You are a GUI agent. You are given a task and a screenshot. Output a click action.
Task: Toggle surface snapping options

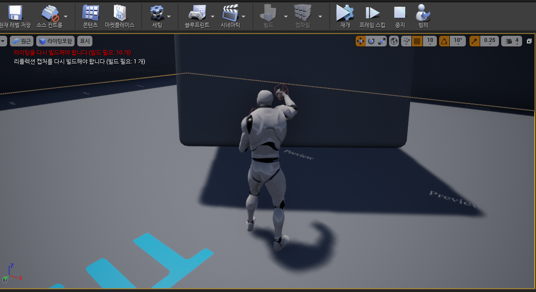[x=406, y=41]
